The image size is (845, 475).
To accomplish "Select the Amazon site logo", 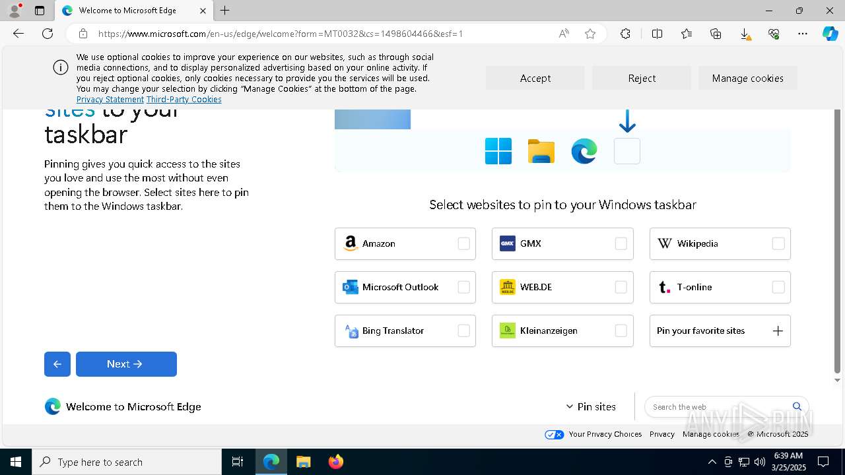I will [x=351, y=243].
